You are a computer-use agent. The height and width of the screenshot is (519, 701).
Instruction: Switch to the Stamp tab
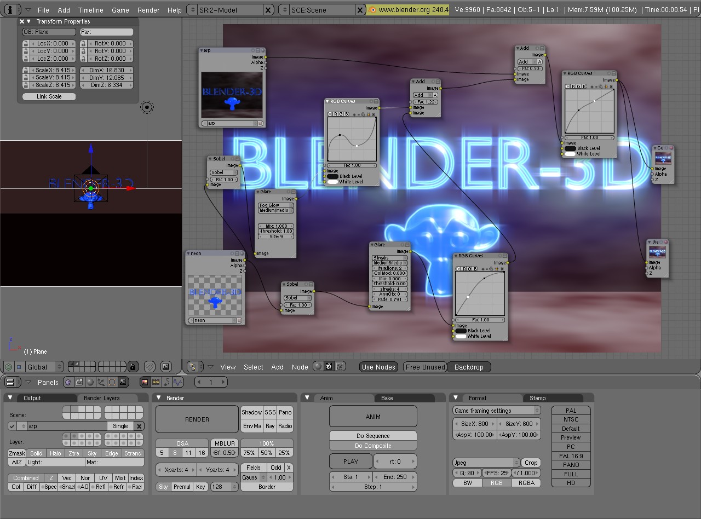(537, 398)
